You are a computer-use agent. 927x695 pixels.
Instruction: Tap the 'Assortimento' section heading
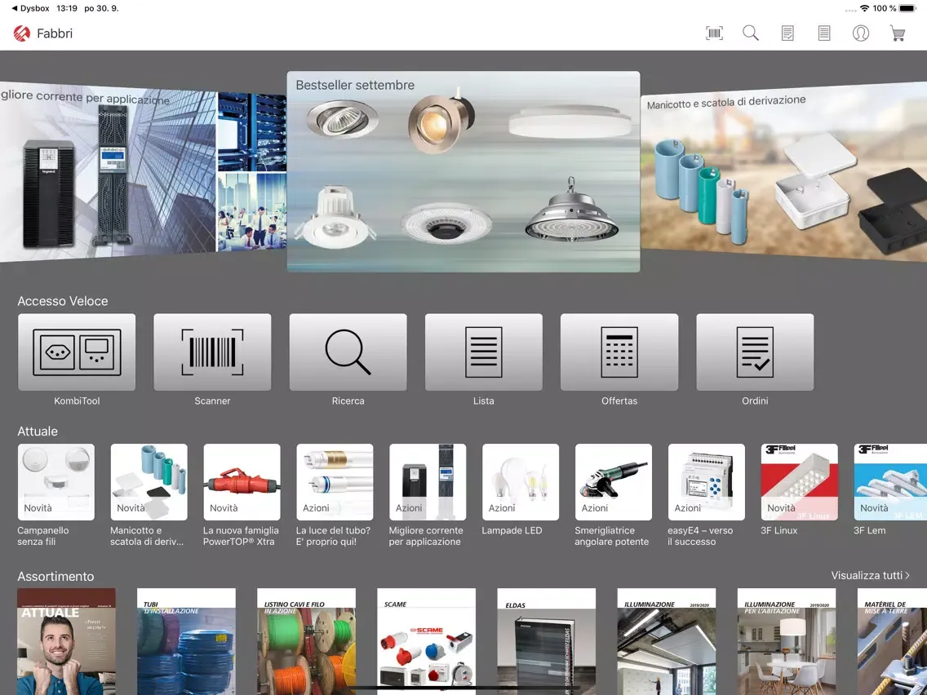pos(55,576)
